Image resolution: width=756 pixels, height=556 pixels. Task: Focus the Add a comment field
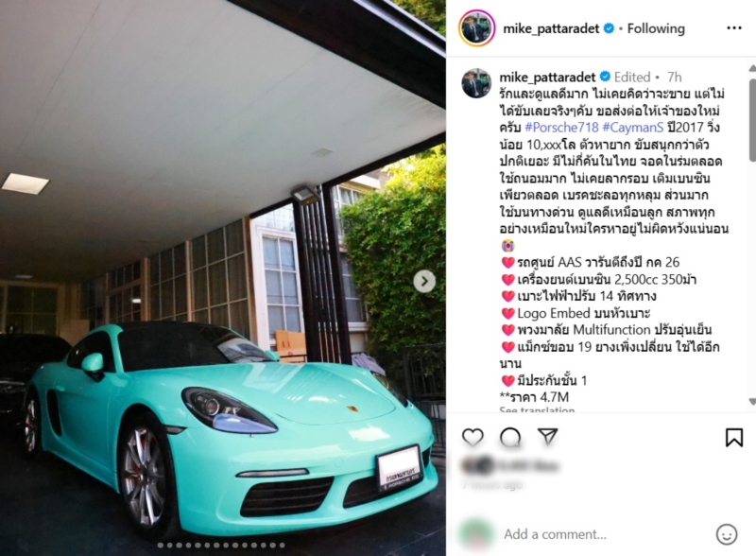(x=605, y=534)
